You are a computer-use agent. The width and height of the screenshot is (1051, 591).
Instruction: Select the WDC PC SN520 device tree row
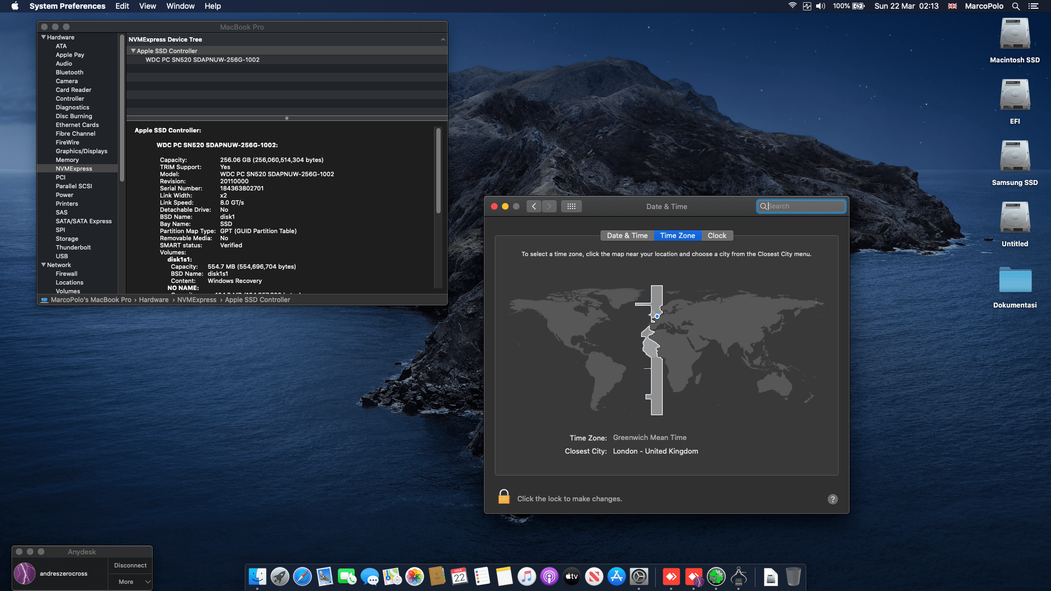pyautogui.click(x=287, y=60)
